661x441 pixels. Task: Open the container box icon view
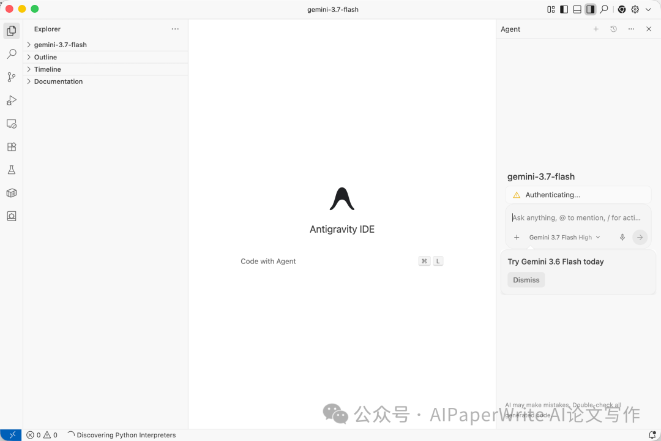12,193
